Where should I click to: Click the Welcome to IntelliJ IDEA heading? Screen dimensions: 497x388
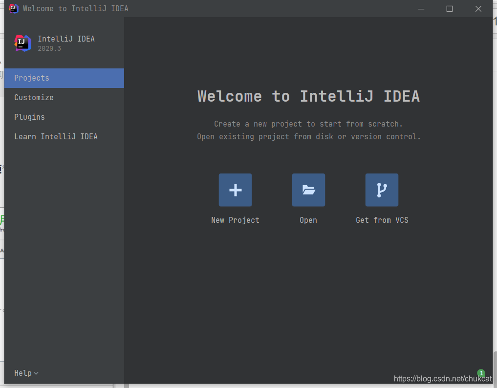(309, 96)
